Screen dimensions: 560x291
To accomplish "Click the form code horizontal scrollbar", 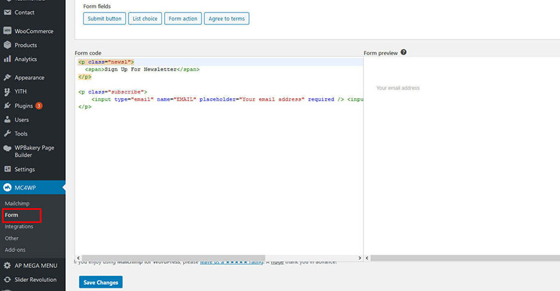I will 173,258.
